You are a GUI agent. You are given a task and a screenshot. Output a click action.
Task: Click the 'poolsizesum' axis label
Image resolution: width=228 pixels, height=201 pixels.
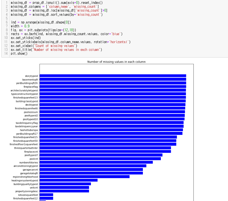click(31, 112)
